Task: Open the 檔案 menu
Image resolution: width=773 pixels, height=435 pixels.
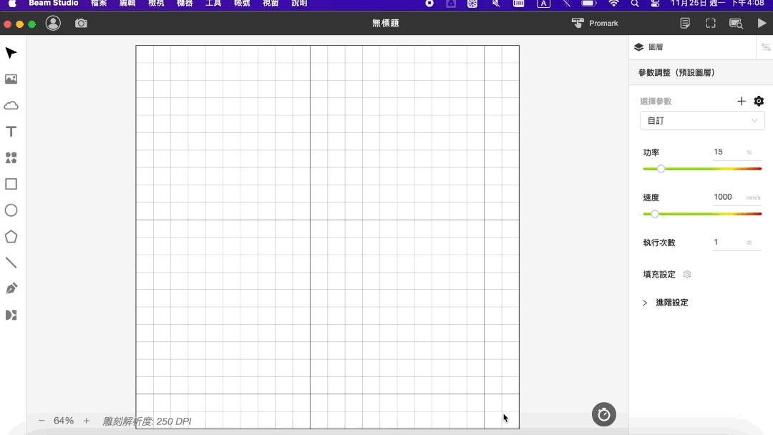Action: tap(99, 3)
